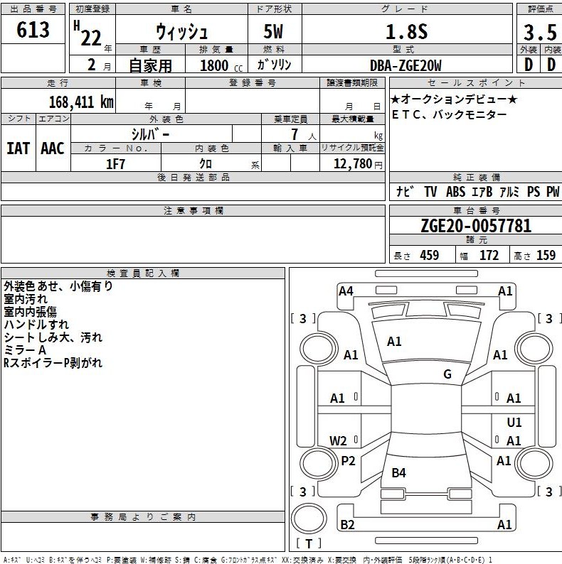Image resolution: width=562 pixels, height=564 pixels.
Task: Click the chassis number ZGE20-0057781
Action: point(476,226)
